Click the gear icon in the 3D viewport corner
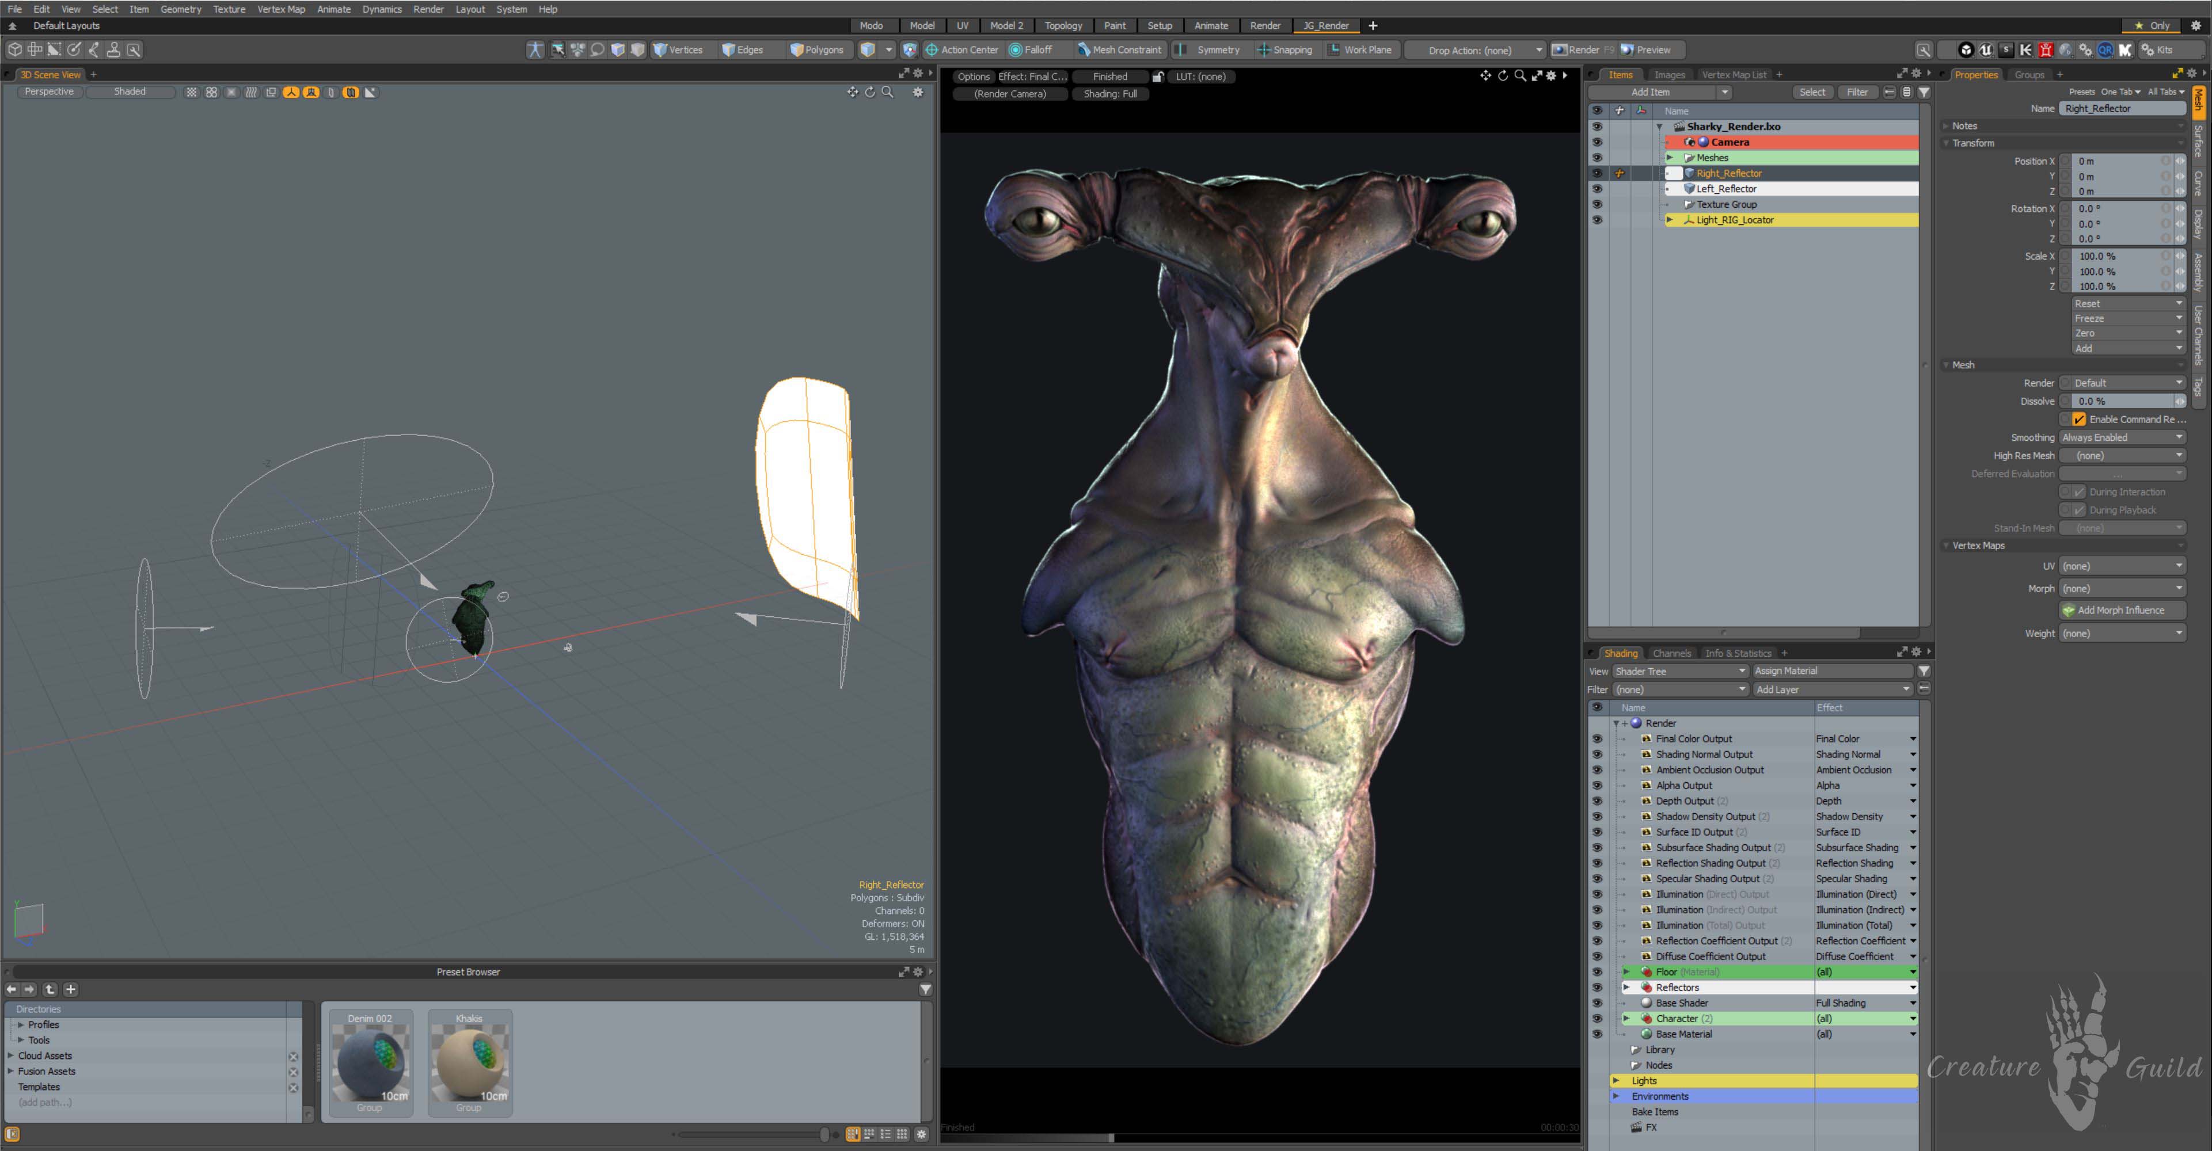Viewport: 2212px width, 1151px height. 918,92
